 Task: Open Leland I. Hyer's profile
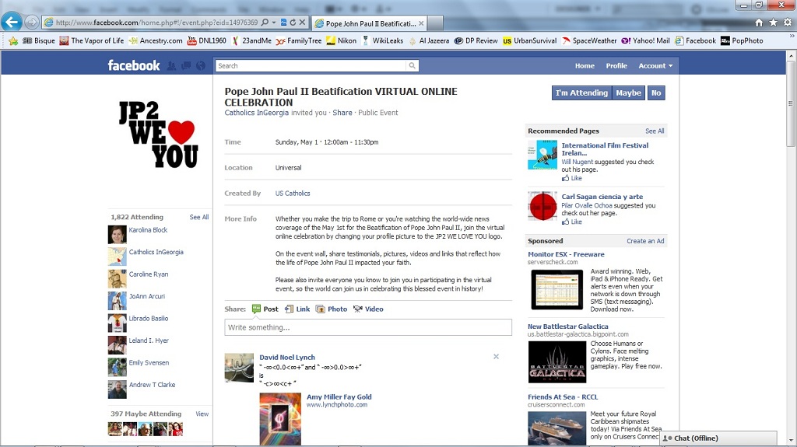(149, 340)
